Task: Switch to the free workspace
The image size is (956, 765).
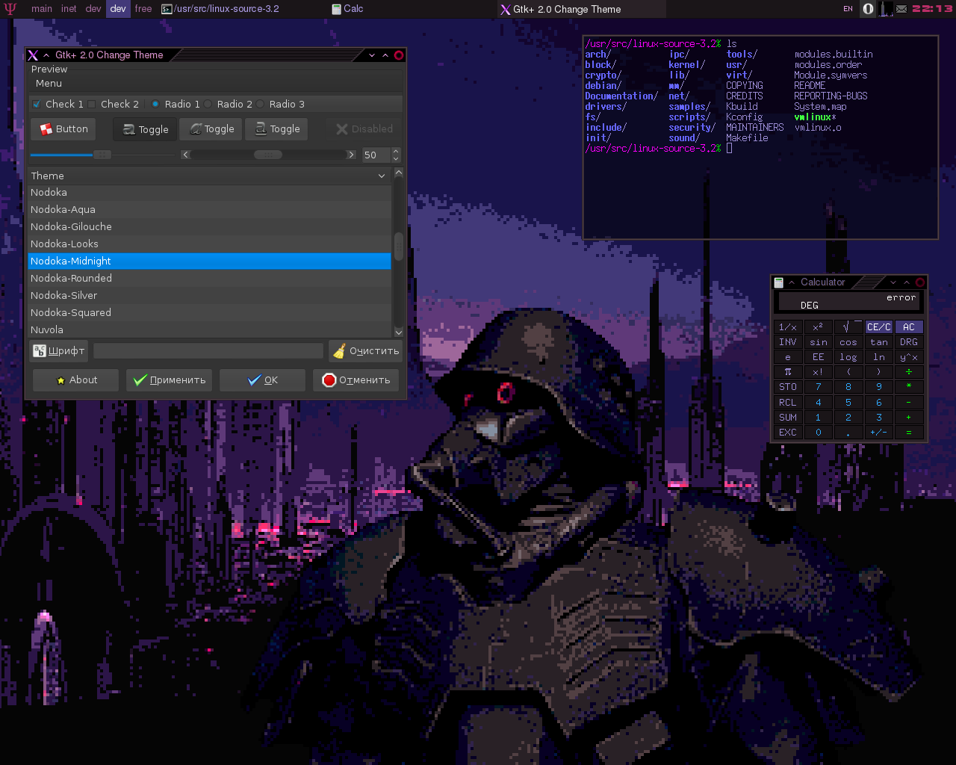Action: click(x=143, y=9)
